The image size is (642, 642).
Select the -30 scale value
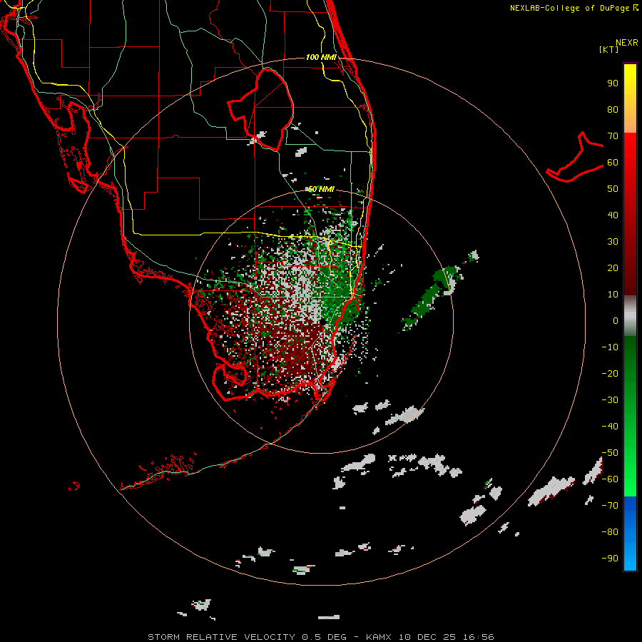[610, 400]
